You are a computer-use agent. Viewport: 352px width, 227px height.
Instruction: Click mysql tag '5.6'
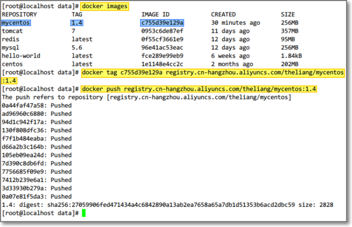[x=77, y=47]
